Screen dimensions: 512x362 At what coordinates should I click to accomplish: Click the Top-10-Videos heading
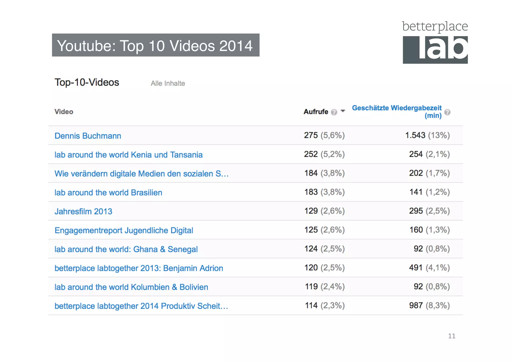click(x=87, y=82)
